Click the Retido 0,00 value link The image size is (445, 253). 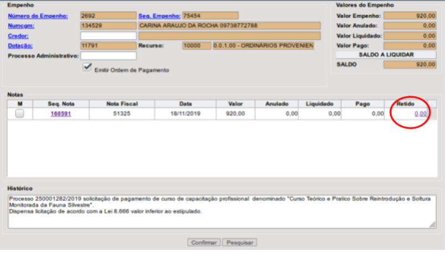[421, 113]
